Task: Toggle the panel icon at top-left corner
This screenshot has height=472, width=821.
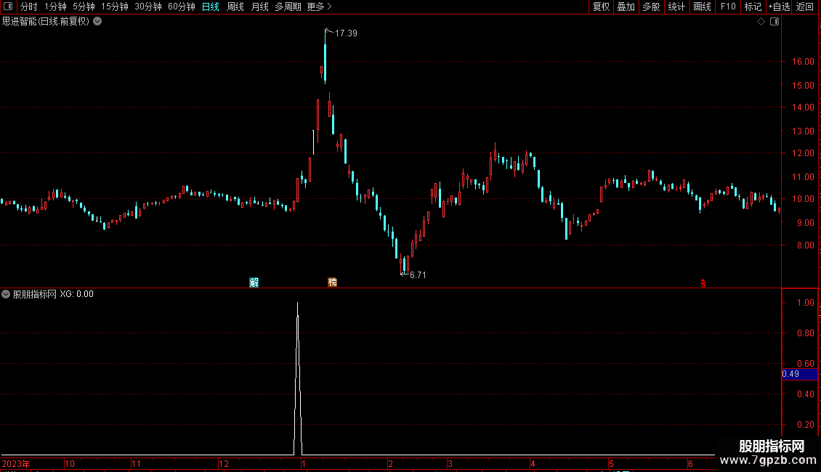Action: (x=8, y=7)
